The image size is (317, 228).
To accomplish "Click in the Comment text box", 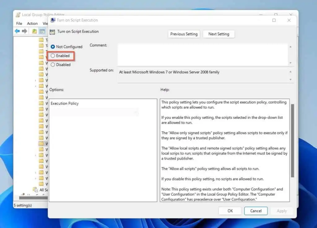I will tap(202, 55).
